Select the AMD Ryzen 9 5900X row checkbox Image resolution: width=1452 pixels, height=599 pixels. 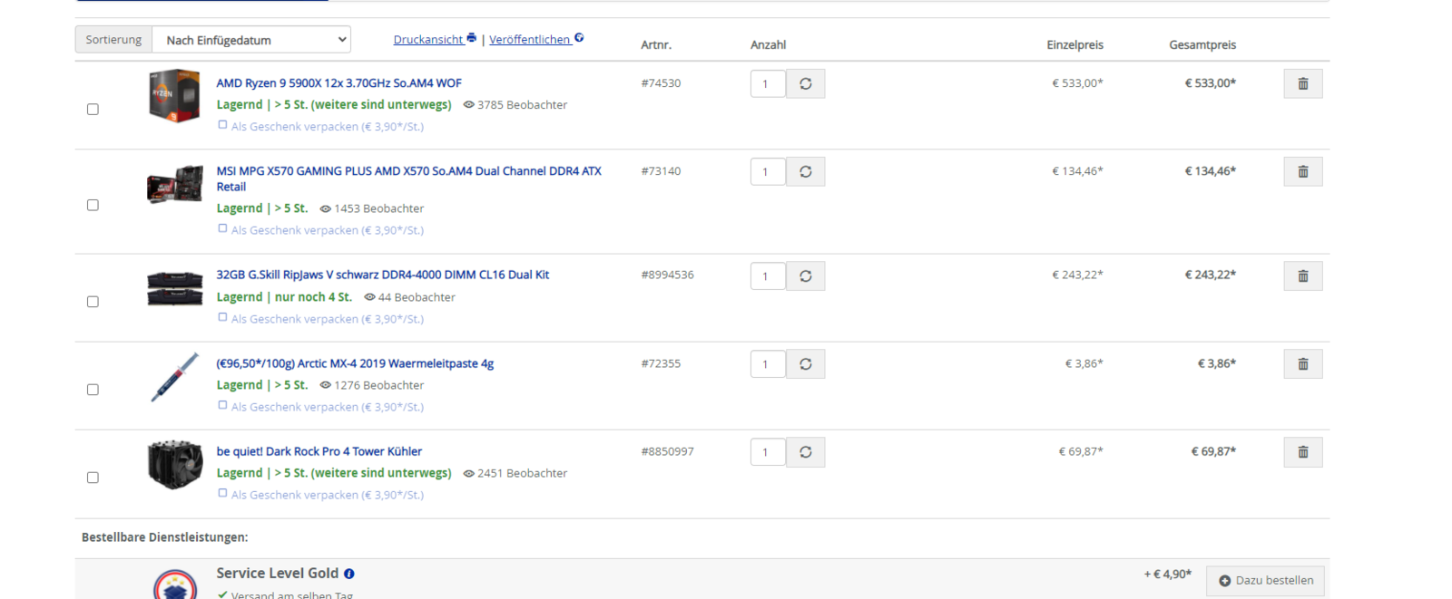pyautogui.click(x=93, y=109)
